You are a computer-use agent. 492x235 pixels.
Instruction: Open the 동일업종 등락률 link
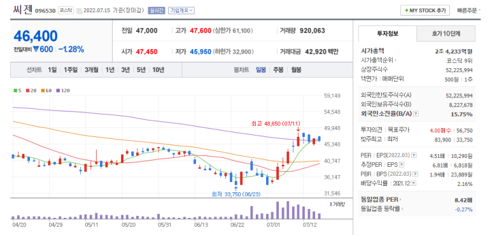382,209
